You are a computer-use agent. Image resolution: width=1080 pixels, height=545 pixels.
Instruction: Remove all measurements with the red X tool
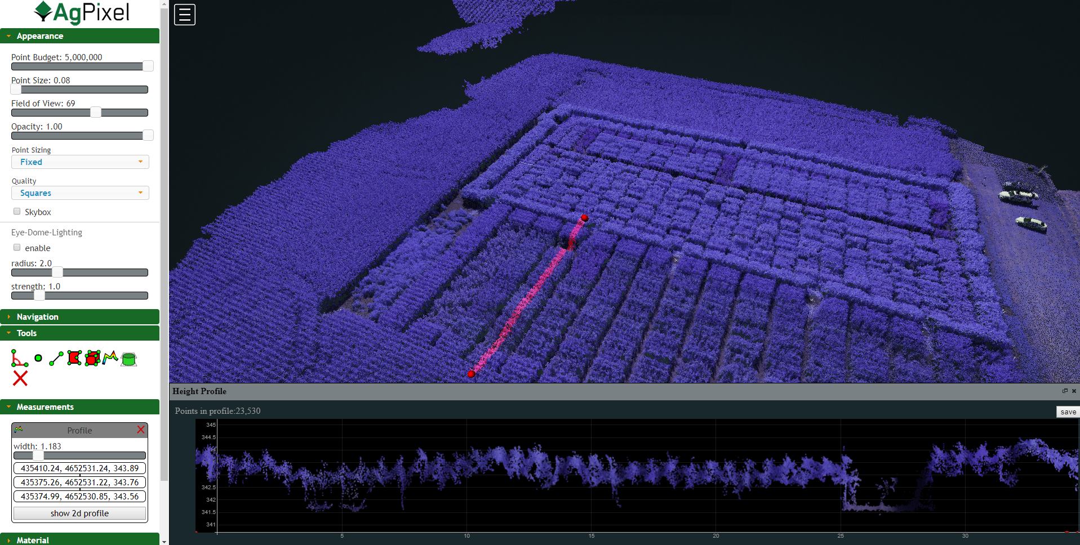(x=20, y=378)
